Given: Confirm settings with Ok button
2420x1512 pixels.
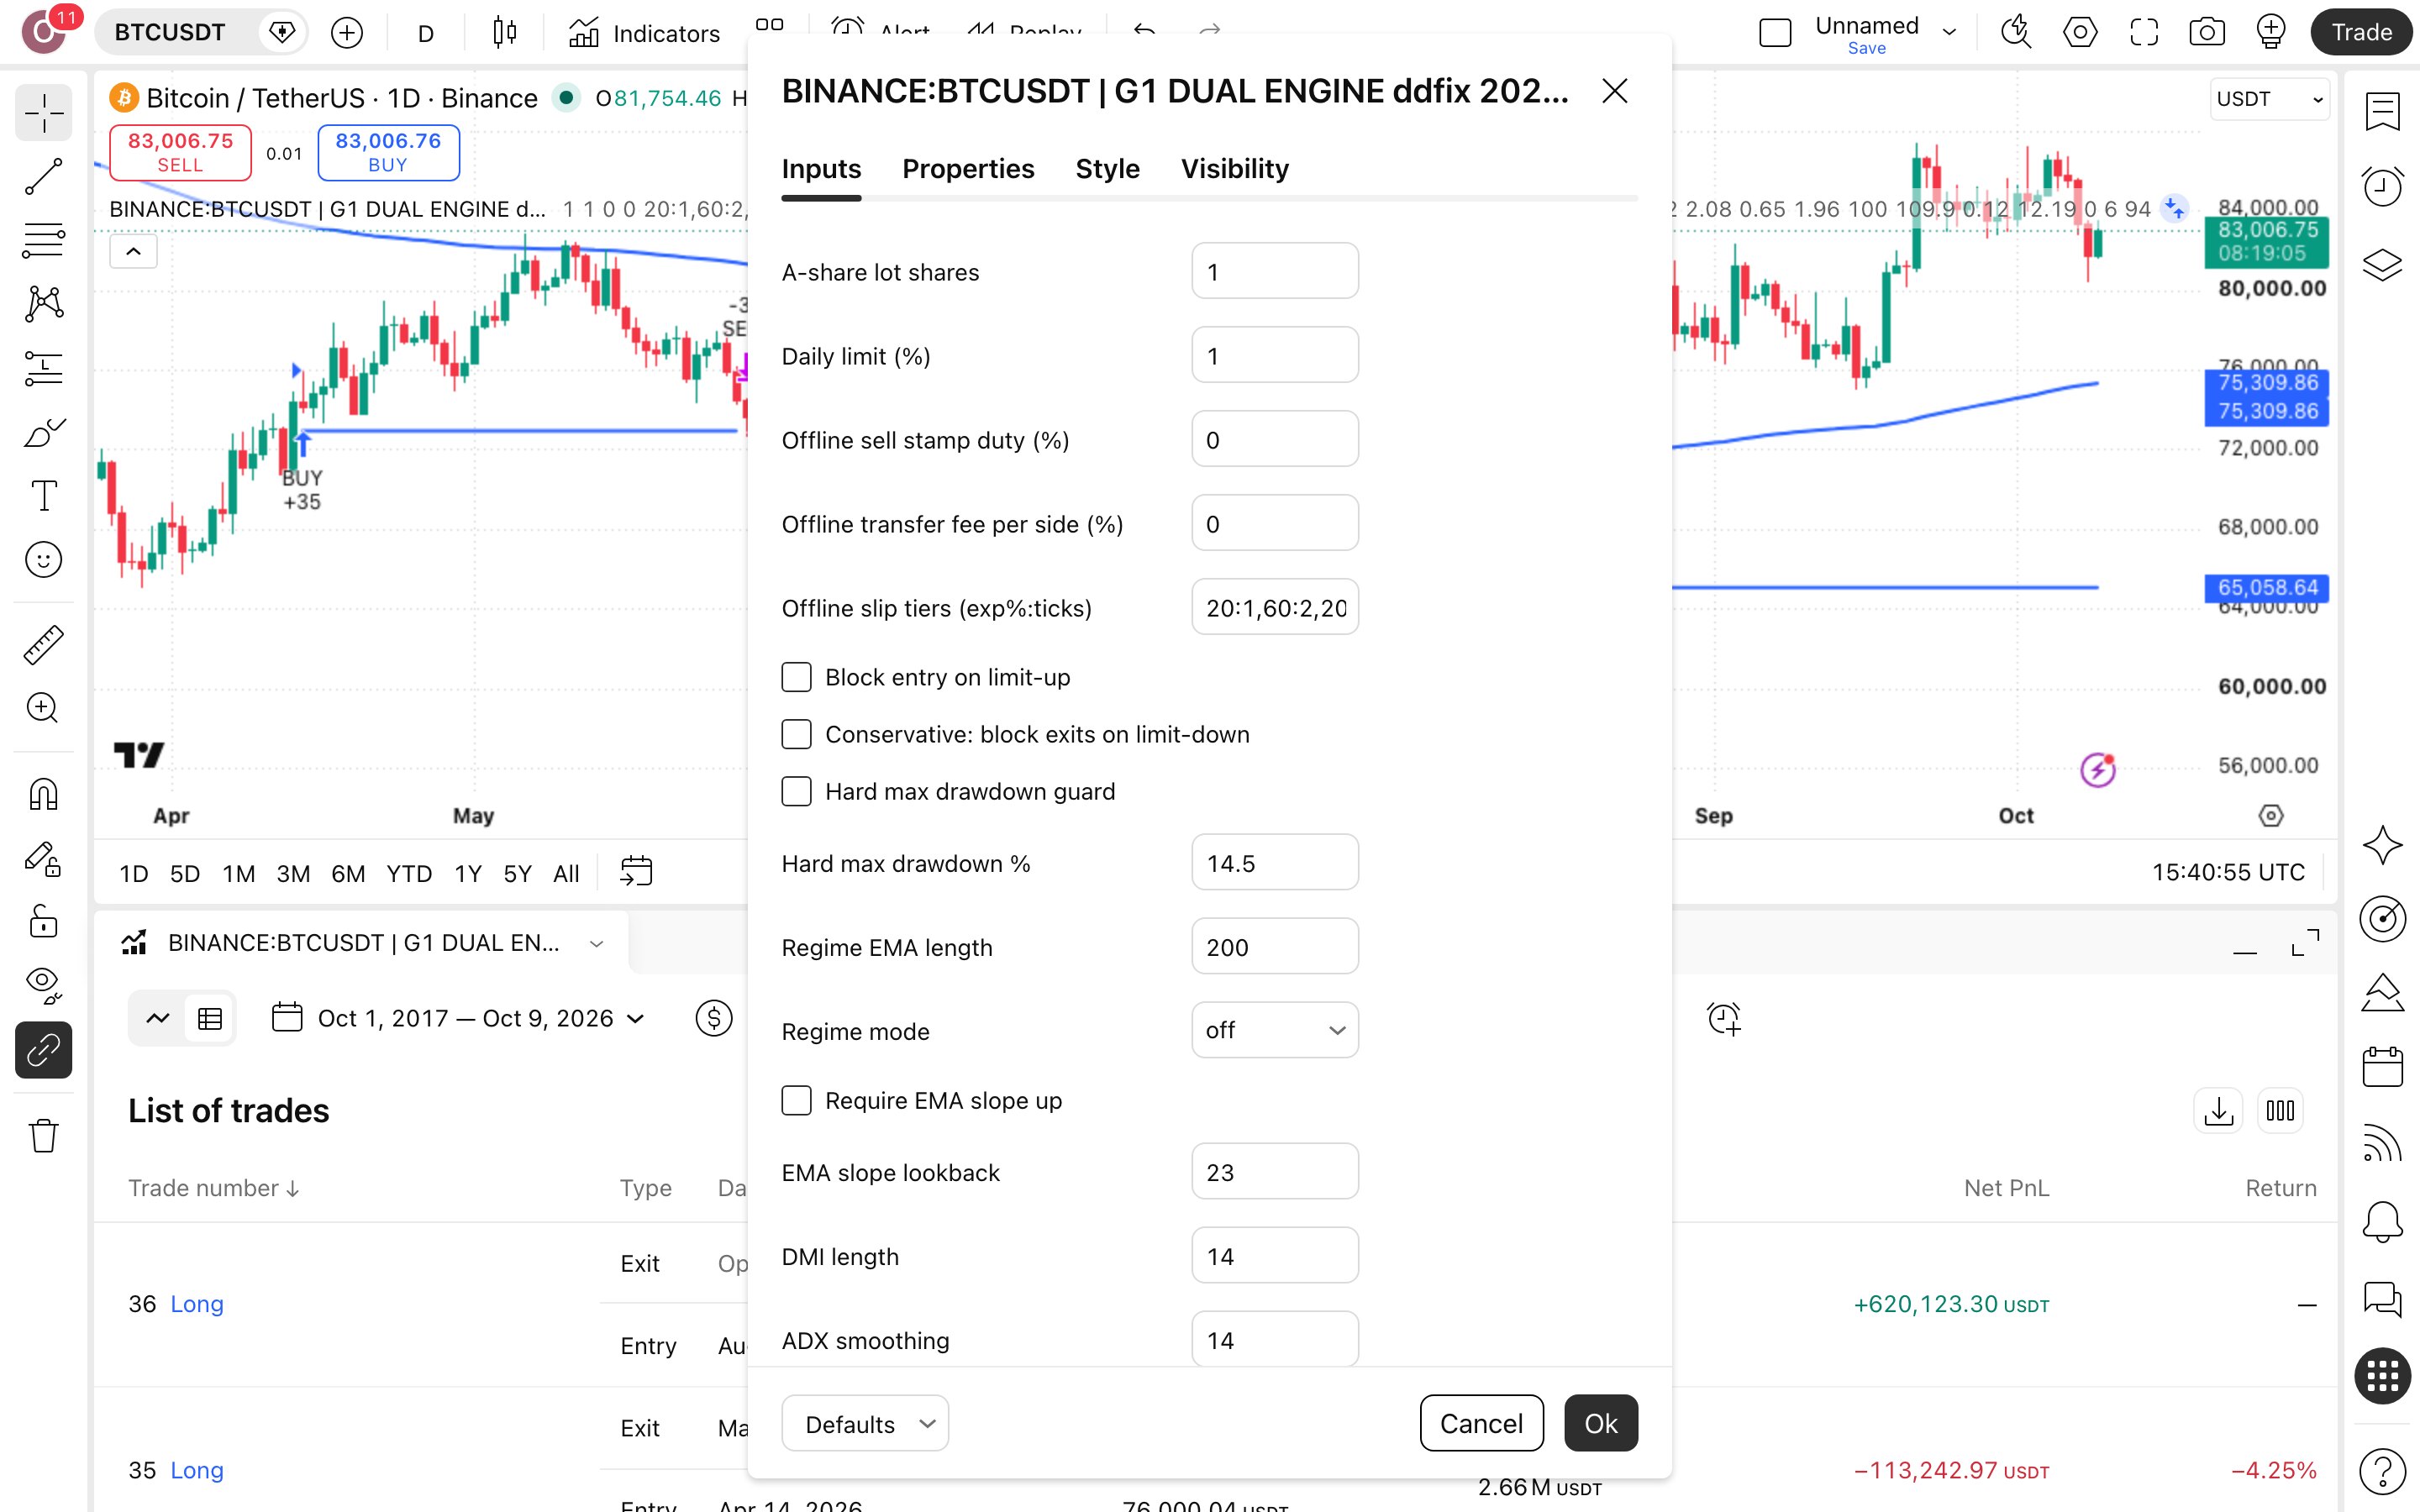Looking at the screenshot, I should pyautogui.click(x=1601, y=1423).
